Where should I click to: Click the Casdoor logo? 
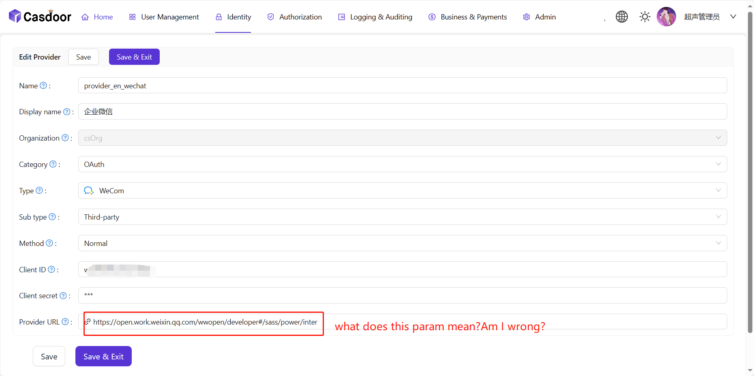[40, 16]
